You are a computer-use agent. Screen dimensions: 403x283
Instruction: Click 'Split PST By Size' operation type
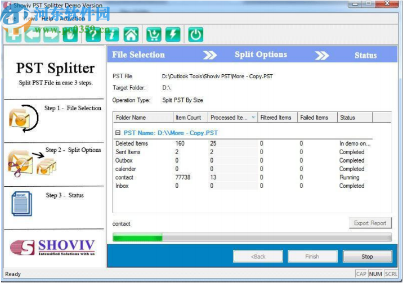[x=182, y=100]
